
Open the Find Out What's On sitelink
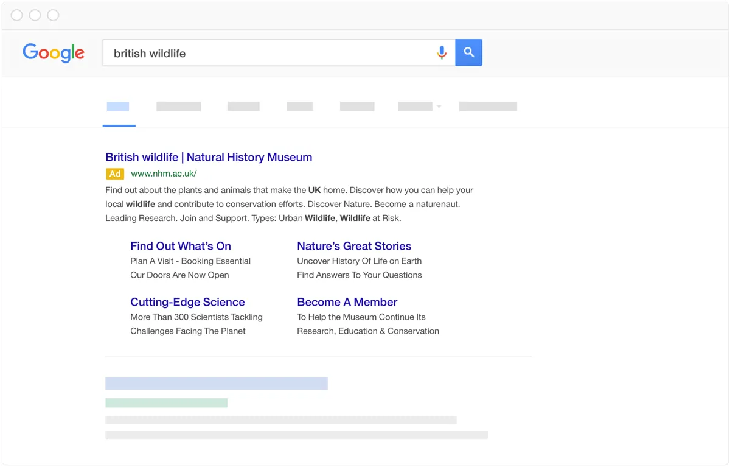tap(181, 246)
